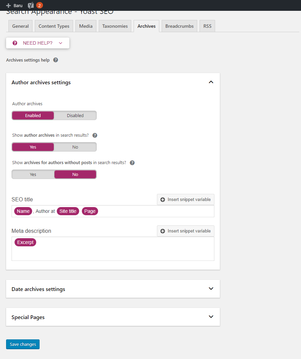Expand the NEED HELP? dropdown
The image size is (301, 359).
[38, 43]
